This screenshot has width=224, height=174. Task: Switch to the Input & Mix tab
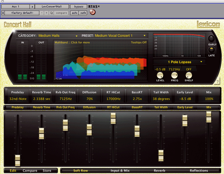[x=120, y=171]
